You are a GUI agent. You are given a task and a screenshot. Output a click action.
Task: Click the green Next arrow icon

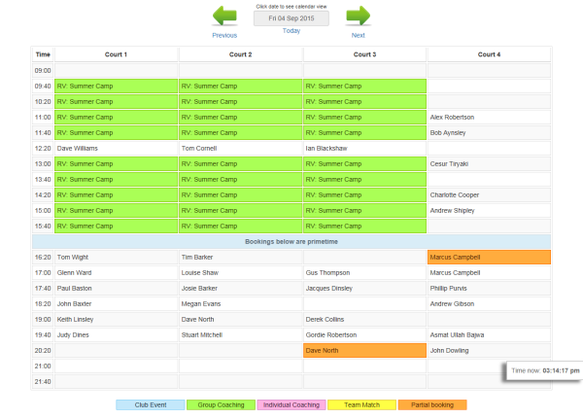pyautogui.click(x=359, y=17)
